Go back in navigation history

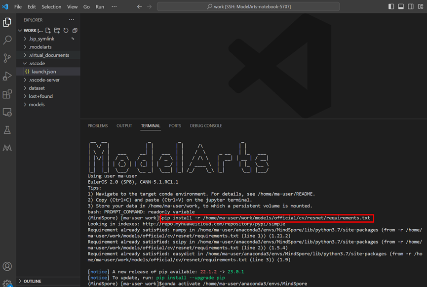(139, 6)
